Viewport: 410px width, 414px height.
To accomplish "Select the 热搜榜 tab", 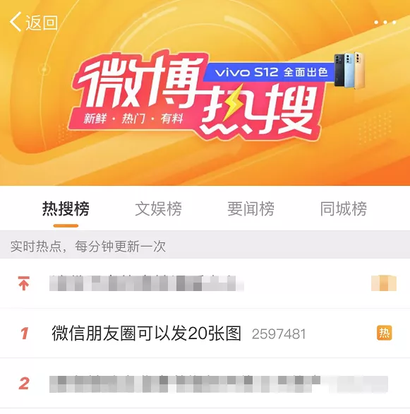I will pos(66,208).
